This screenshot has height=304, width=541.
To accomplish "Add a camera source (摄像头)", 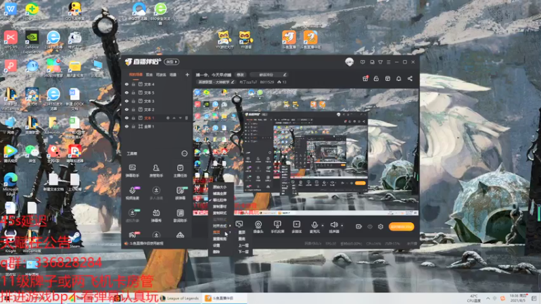I will (258, 227).
